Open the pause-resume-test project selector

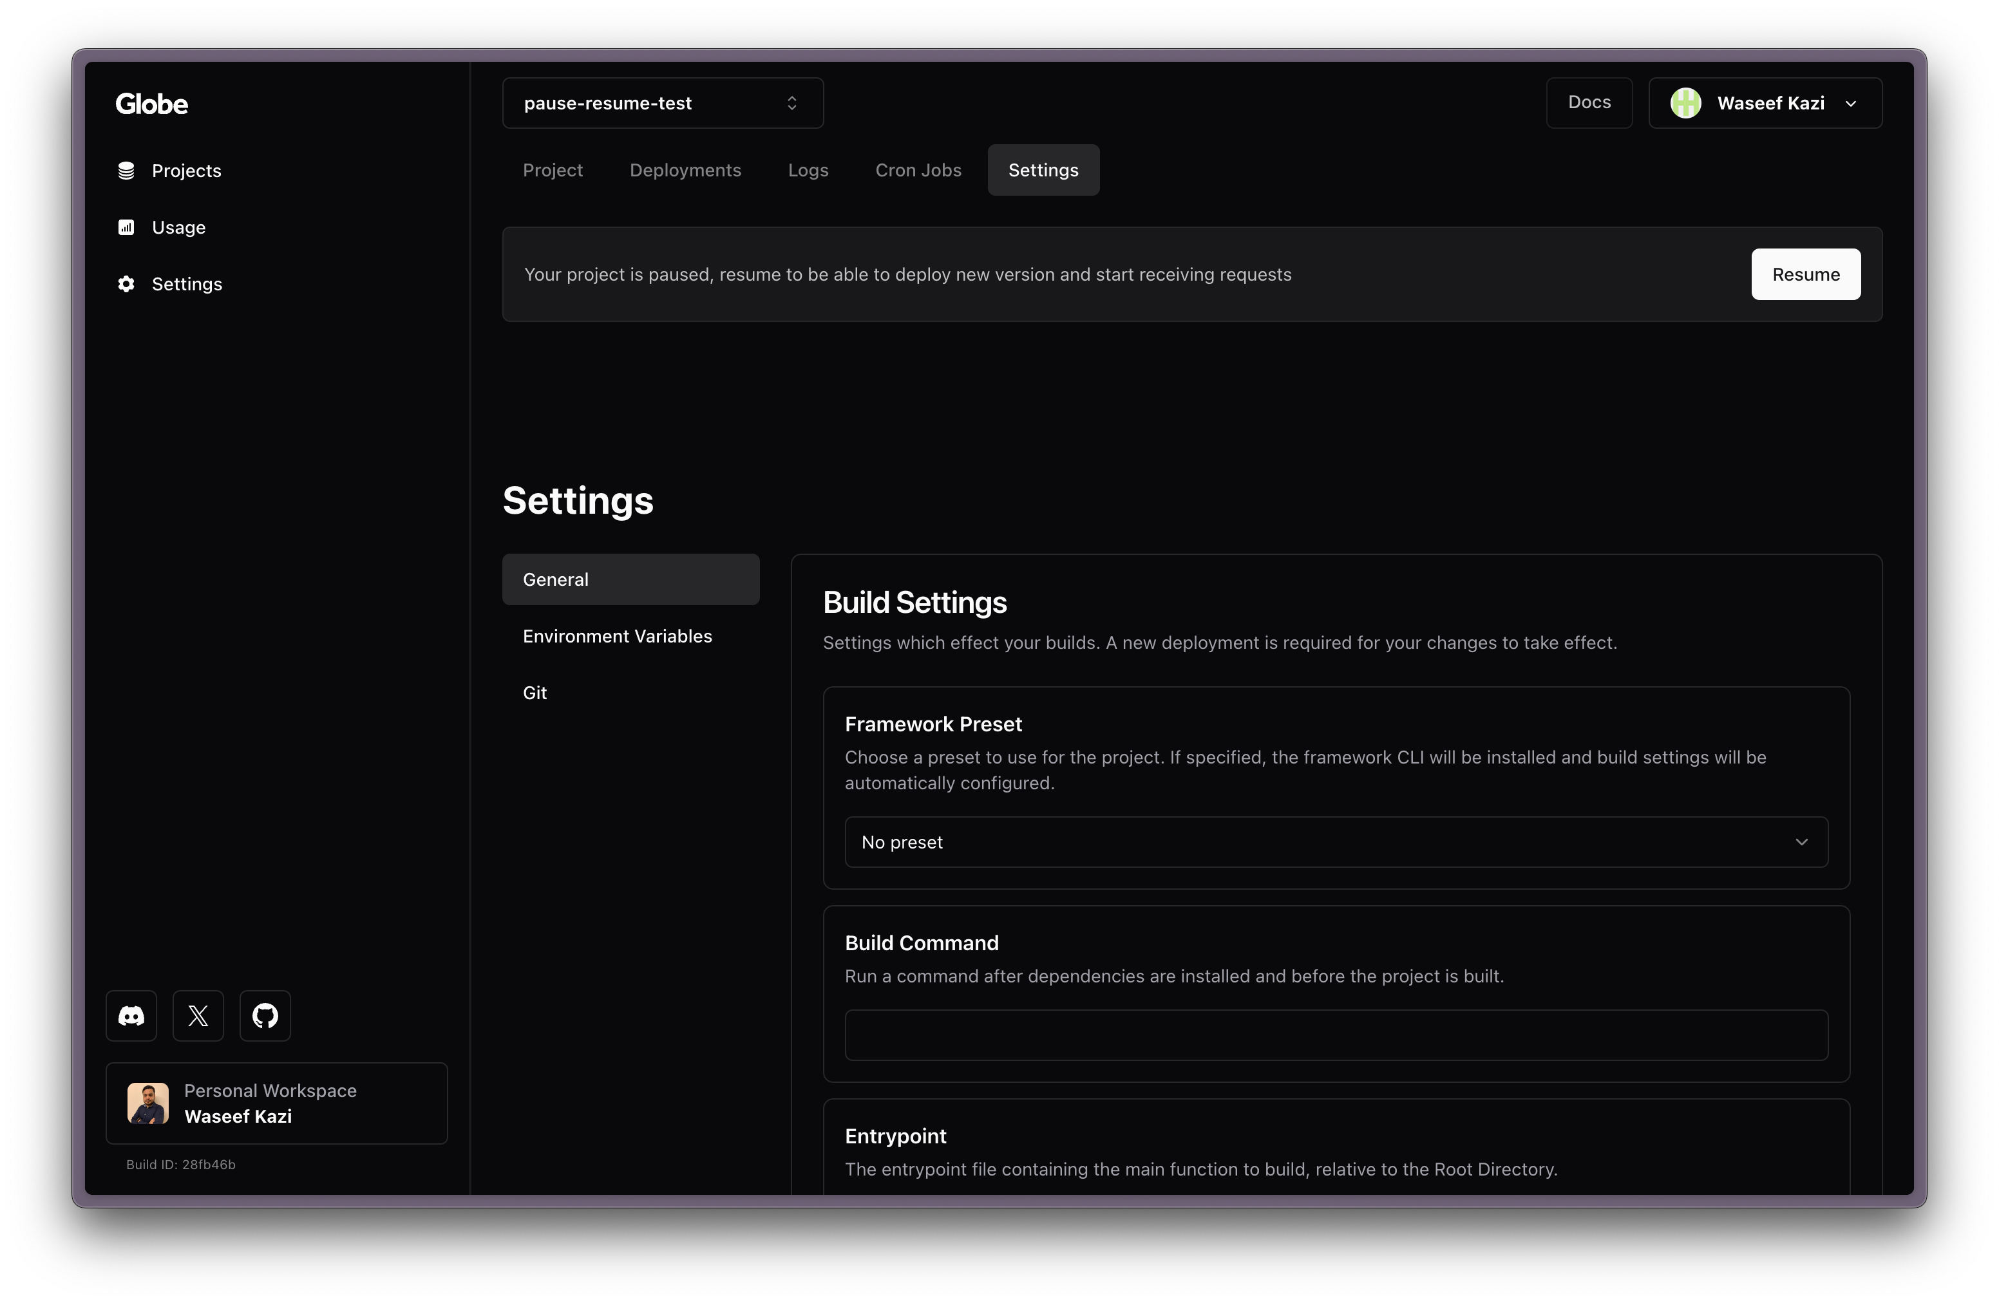[x=662, y=102]
